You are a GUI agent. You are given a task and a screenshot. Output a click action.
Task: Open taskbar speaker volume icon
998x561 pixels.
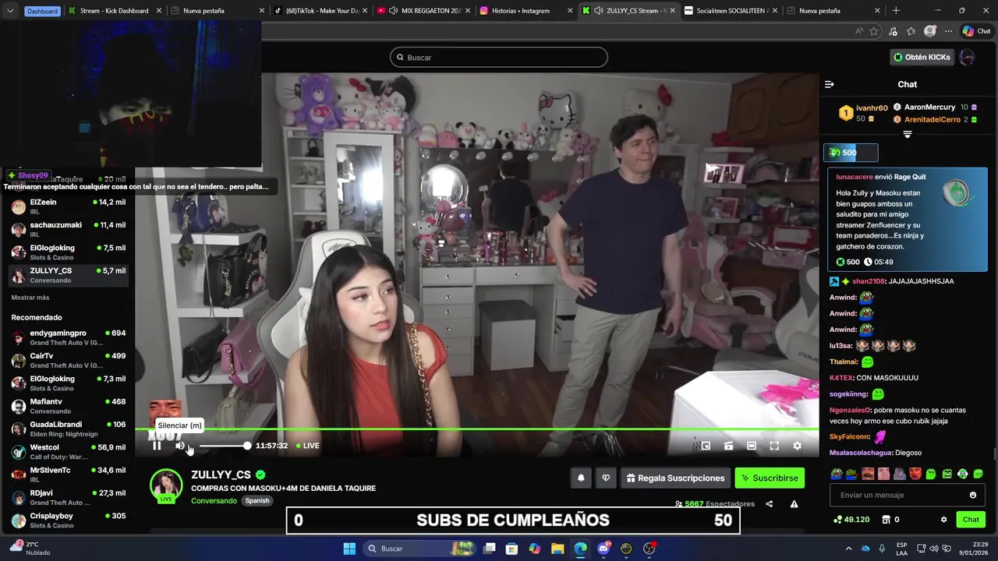934,549
